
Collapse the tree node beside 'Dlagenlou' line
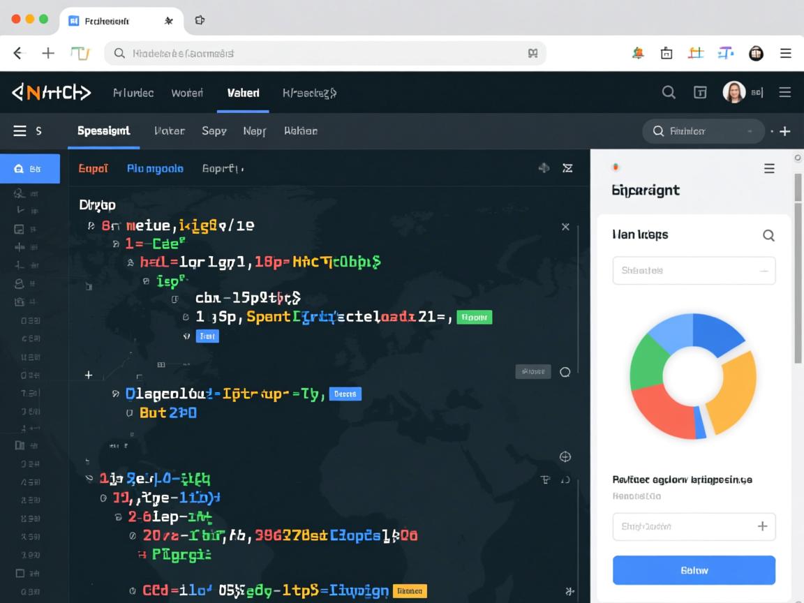116,394
